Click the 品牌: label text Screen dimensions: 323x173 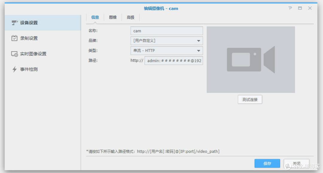(93, 41)
